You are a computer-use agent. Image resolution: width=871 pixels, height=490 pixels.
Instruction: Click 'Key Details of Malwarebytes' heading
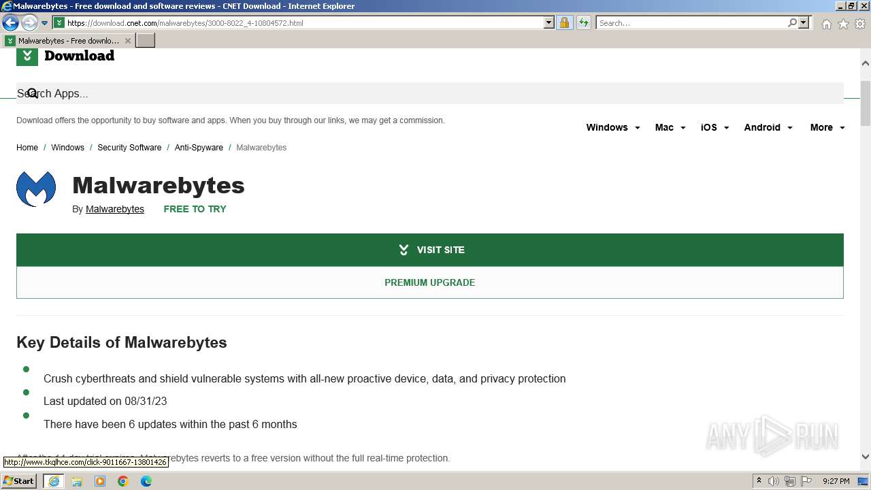(x=122, y=342)
